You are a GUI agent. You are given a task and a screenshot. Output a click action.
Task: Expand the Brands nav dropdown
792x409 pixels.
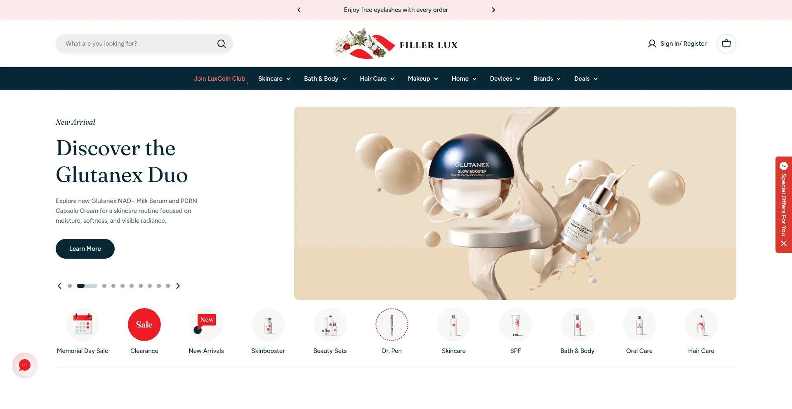pos(547,79)
